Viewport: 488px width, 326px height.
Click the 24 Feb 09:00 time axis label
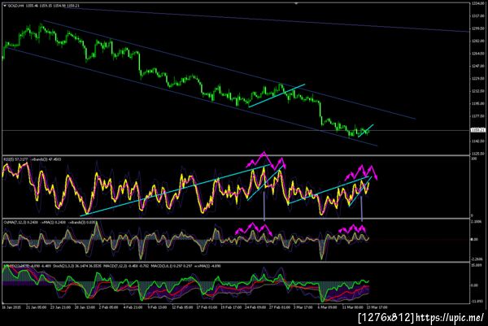tap(255, 307)
